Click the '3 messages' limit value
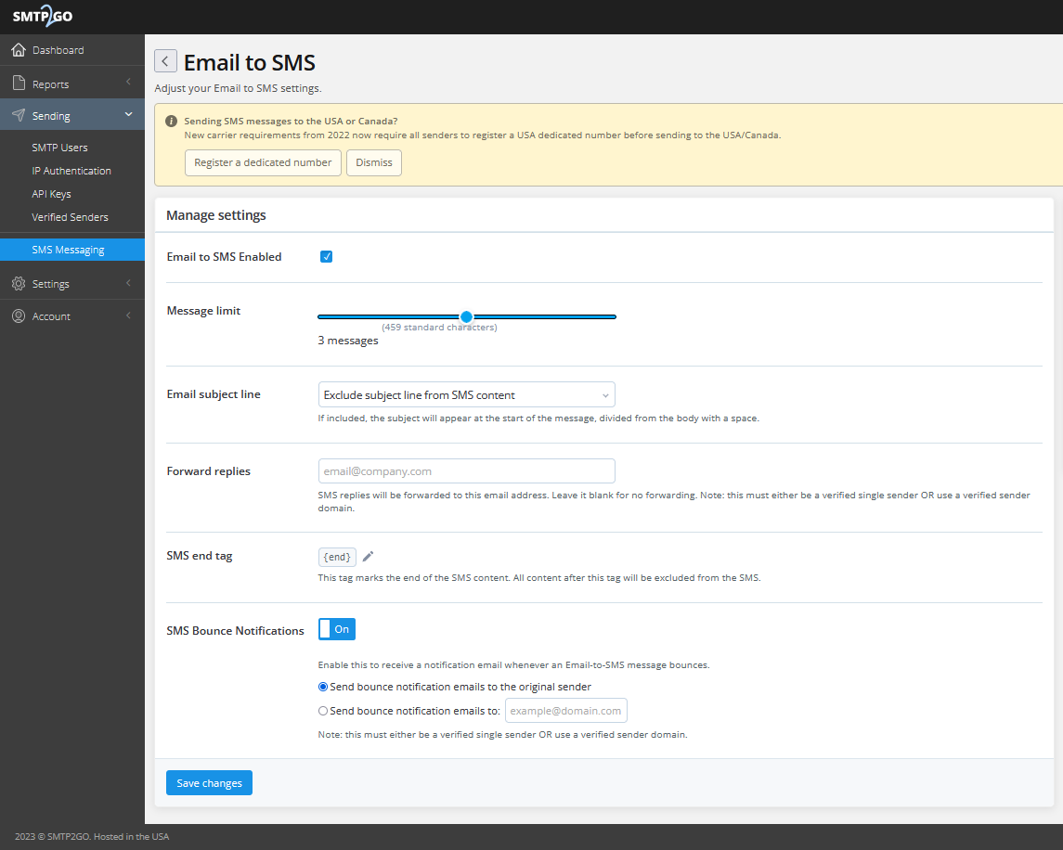 [348, 341]
